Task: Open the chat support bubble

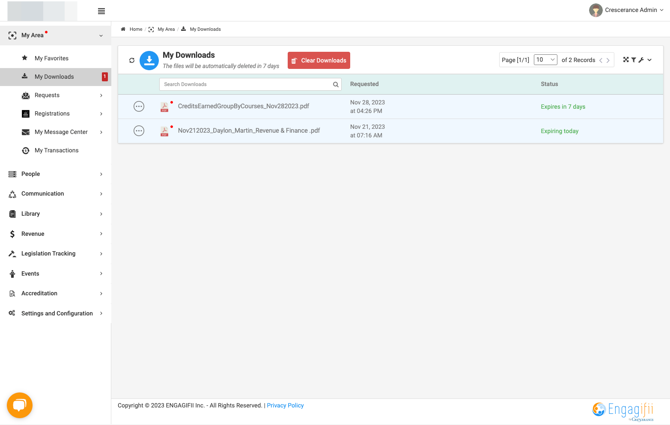Action: 20,405
